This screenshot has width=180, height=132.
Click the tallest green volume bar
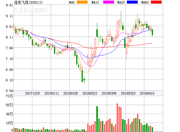pos(97,119)
